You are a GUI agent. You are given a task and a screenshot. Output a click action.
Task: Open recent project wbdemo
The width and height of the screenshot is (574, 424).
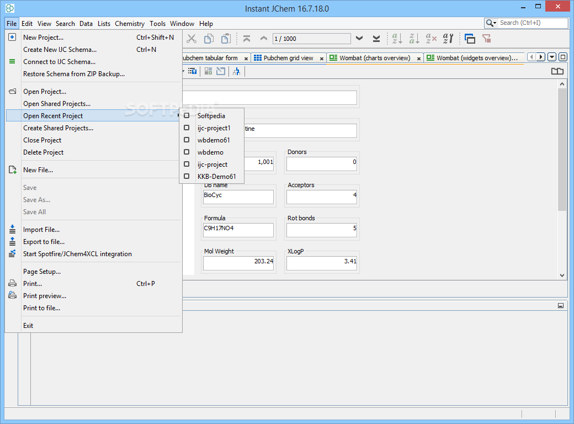[211, 152]
